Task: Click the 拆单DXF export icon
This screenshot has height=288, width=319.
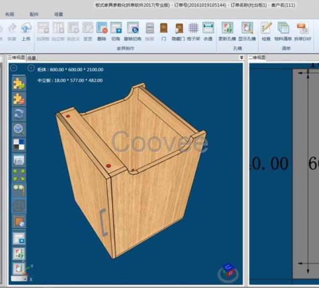Action: 302,28
